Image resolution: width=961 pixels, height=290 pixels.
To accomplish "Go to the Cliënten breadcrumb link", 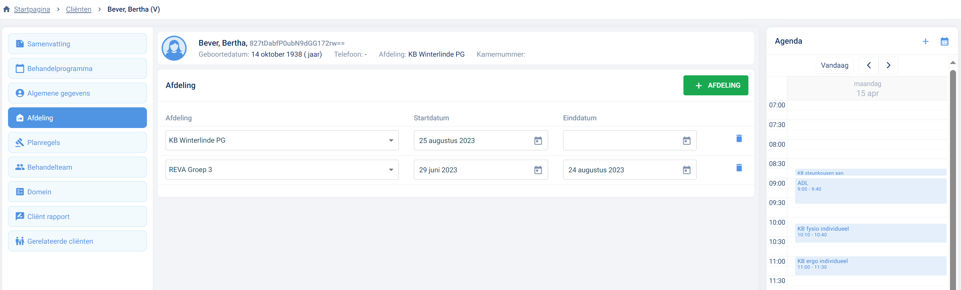I will 79,9.
